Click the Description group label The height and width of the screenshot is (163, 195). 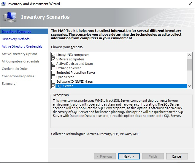(x=61, y=95)
